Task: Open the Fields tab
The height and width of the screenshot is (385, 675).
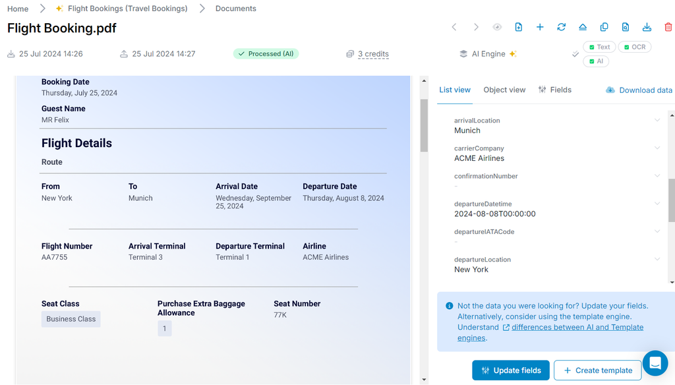Action: pos(560,90)
